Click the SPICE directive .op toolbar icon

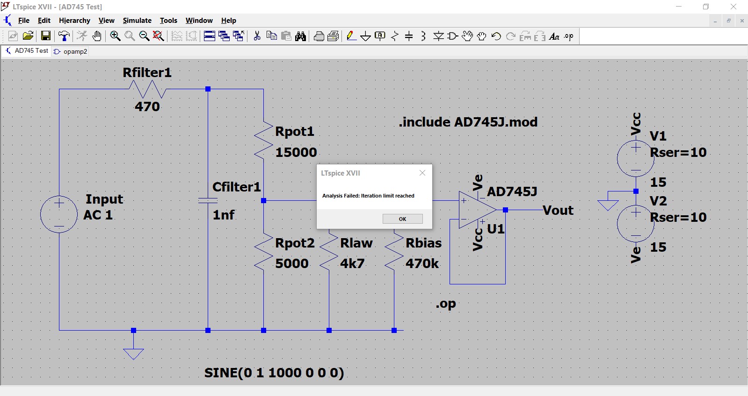tap(569, 36)
